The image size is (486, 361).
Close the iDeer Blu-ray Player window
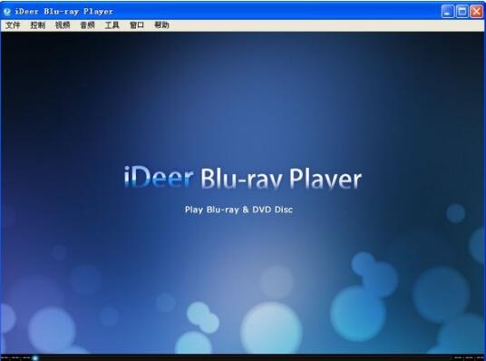click(477, 12)
